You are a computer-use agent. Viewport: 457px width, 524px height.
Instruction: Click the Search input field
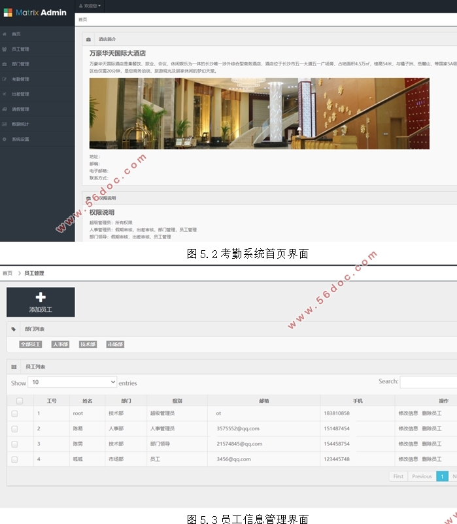click(x=428, y=382)
